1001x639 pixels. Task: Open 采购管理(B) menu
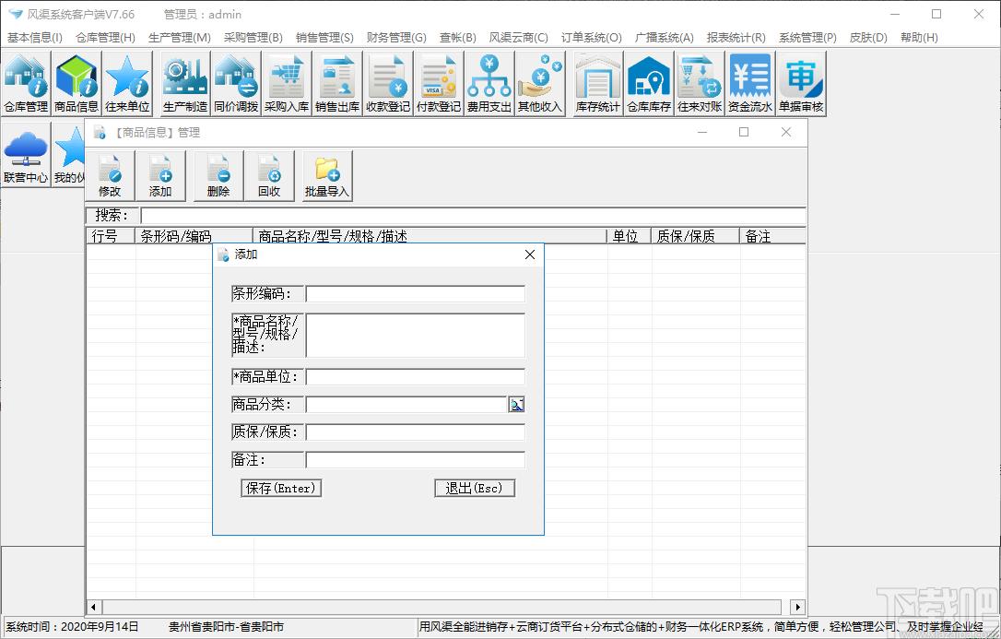pos(253,38)
